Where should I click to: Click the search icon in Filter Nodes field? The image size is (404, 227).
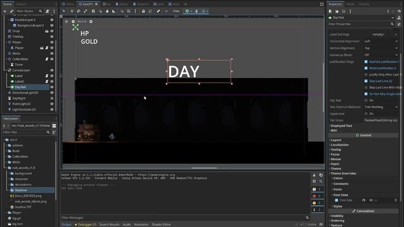click(40, 11)
